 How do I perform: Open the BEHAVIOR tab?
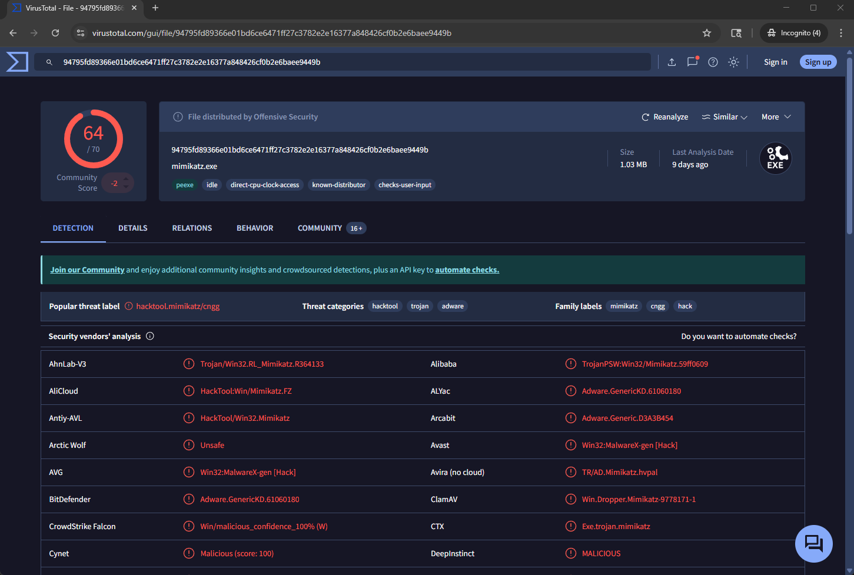point(255,228)
